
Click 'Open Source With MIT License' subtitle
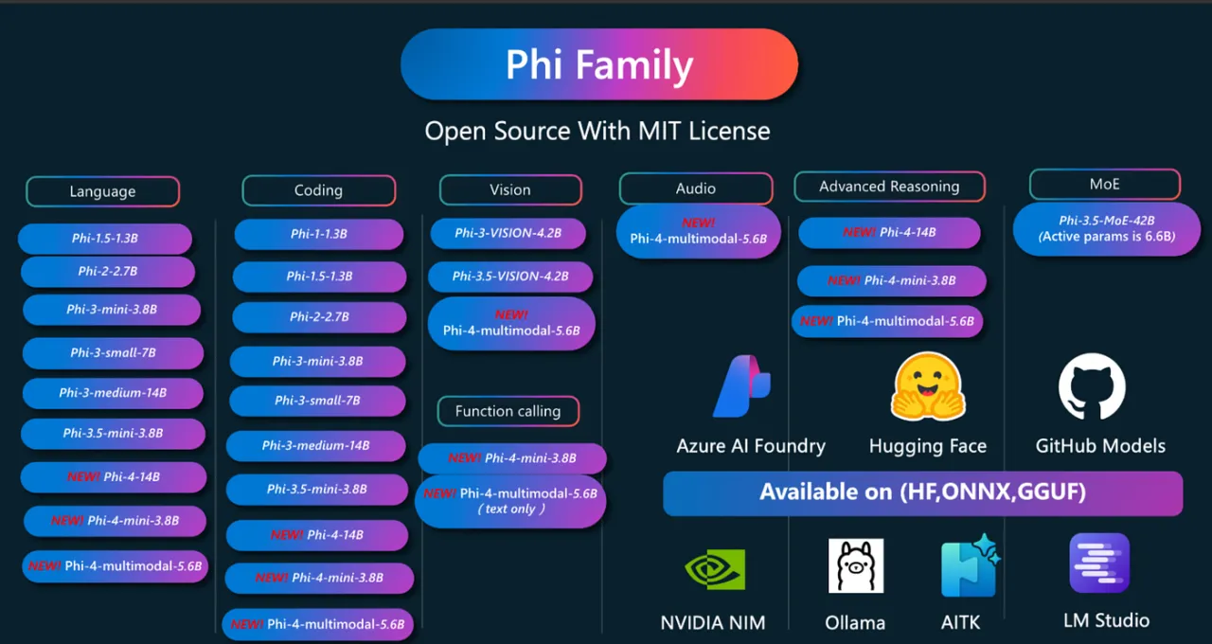[597, 131]
